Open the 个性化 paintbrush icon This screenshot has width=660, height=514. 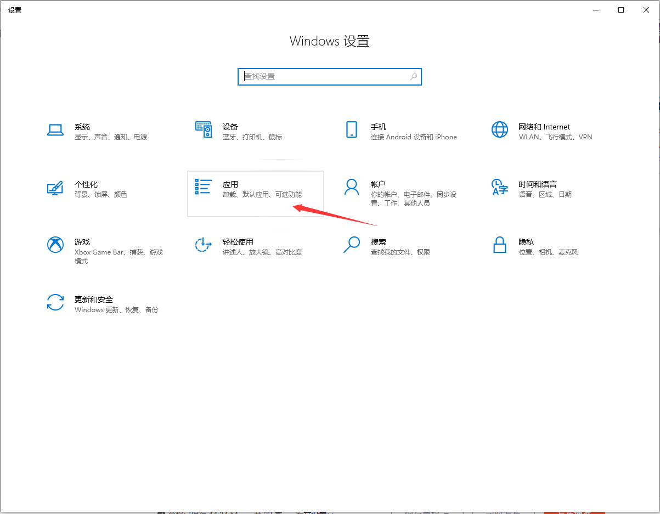(x=55, y=188)
